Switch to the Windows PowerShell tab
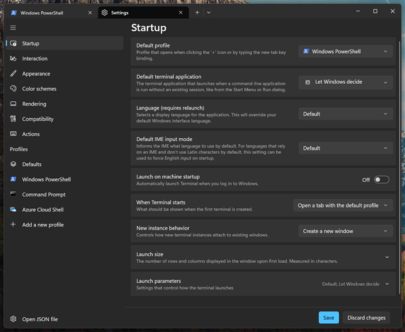The width and height of the screenshot is (405, 332). pos(51,13)
